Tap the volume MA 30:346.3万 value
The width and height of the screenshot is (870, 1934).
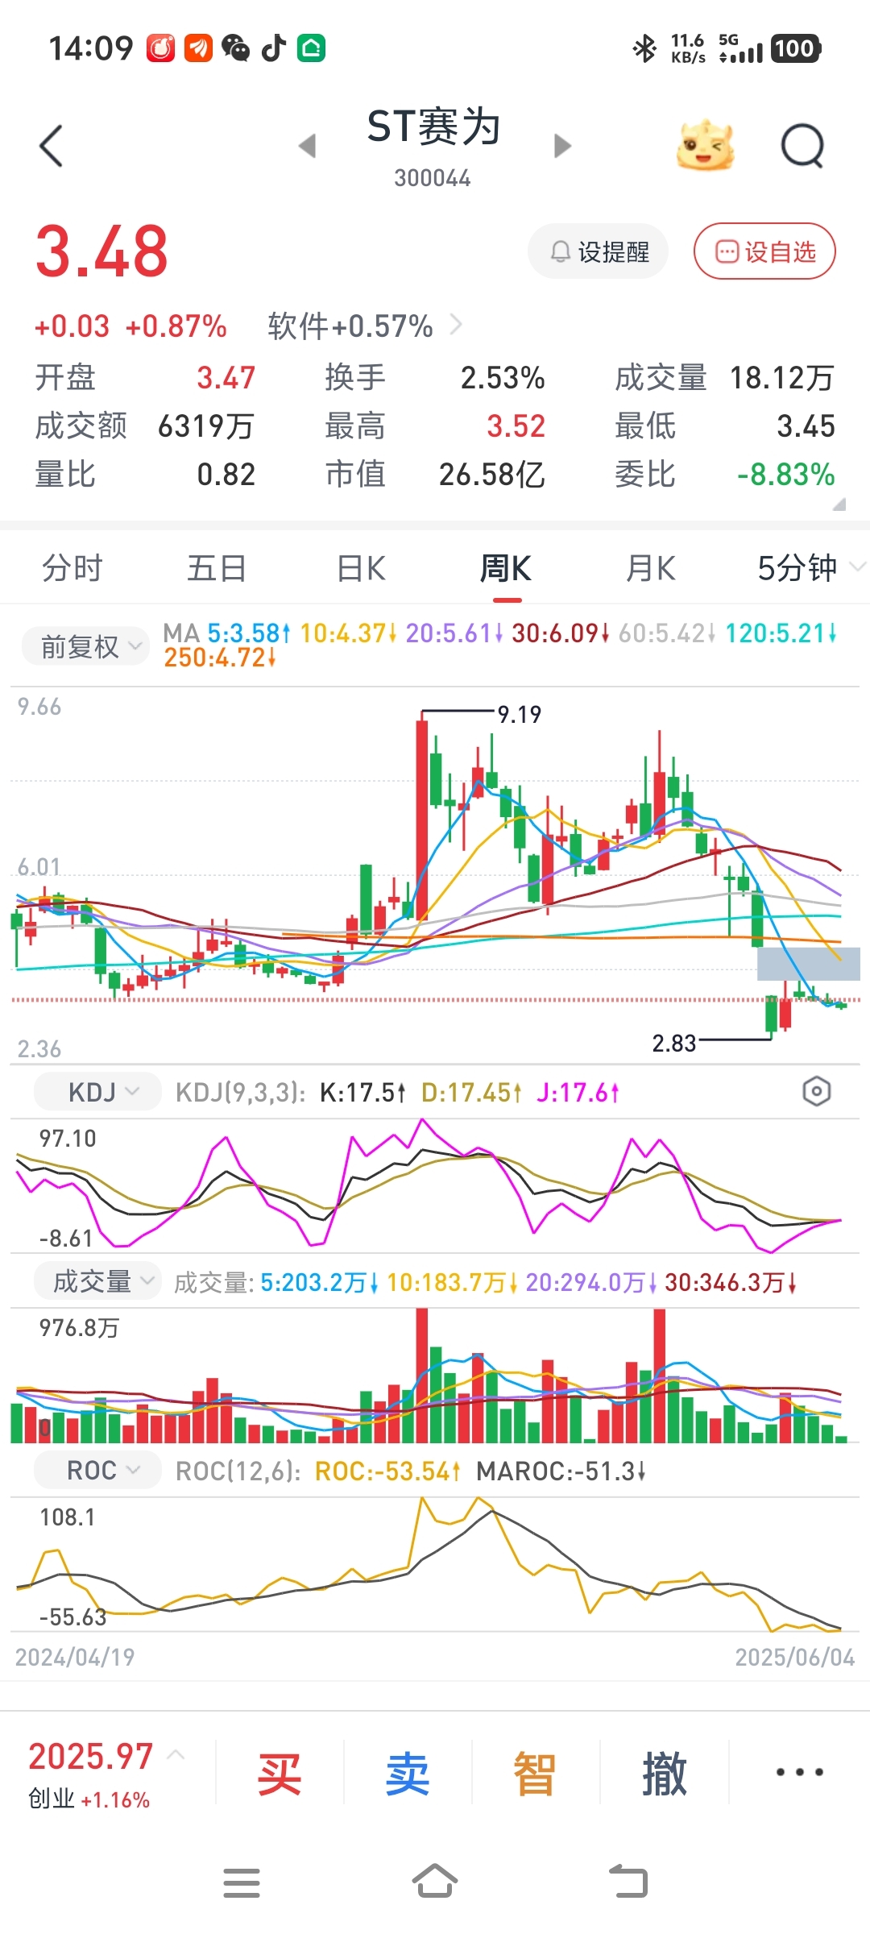(x=731, y=1282)
